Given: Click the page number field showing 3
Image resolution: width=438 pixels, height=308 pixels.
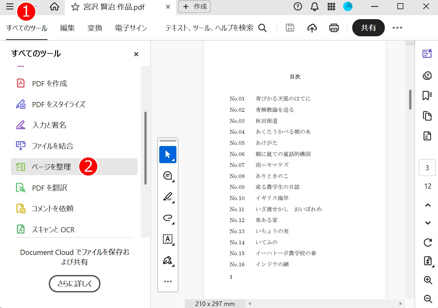Looking at the screenshot, I should (427, 168).
